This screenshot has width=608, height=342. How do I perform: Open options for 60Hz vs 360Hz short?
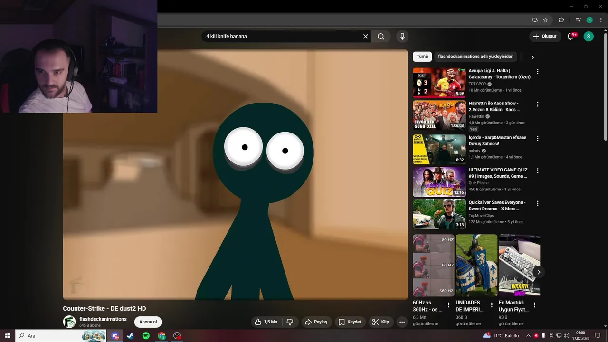click(448, 305)
